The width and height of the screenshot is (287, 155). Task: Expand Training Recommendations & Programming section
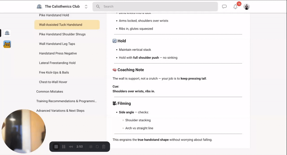point(66,101)
